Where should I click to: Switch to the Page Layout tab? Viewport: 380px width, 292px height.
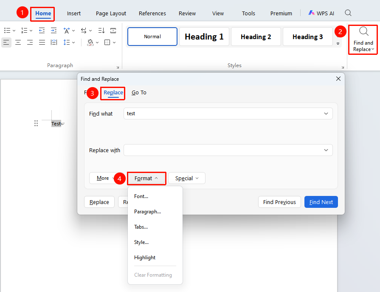[111, 13]
